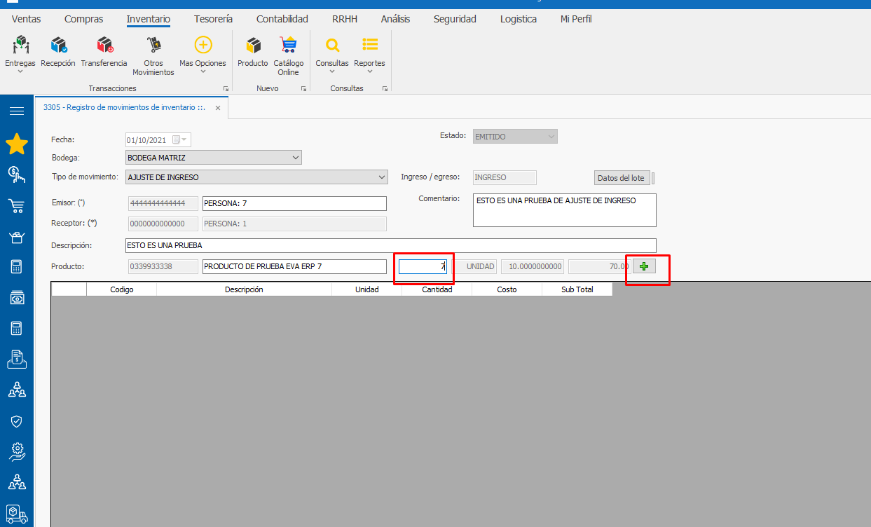Open the Tesorería menu tab

[213, 19]
